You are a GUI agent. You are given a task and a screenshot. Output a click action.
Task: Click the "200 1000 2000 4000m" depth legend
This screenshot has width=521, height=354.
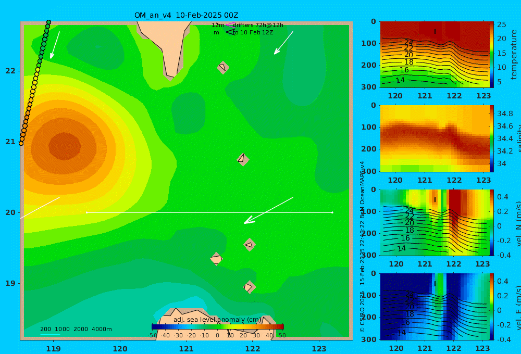click(x=76, y=329)
